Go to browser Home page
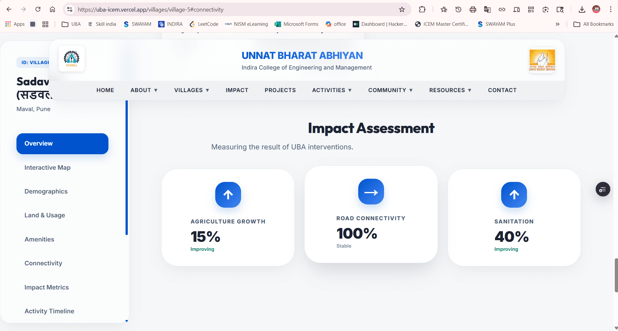618x331 pixels. click(x=52, y=9)
